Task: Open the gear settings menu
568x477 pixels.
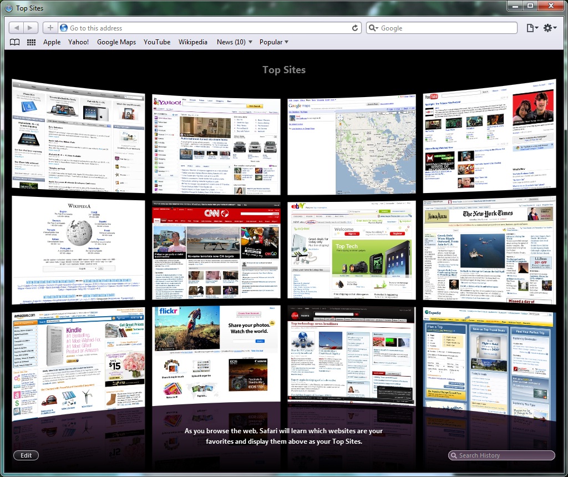Action: coord(550,28)
